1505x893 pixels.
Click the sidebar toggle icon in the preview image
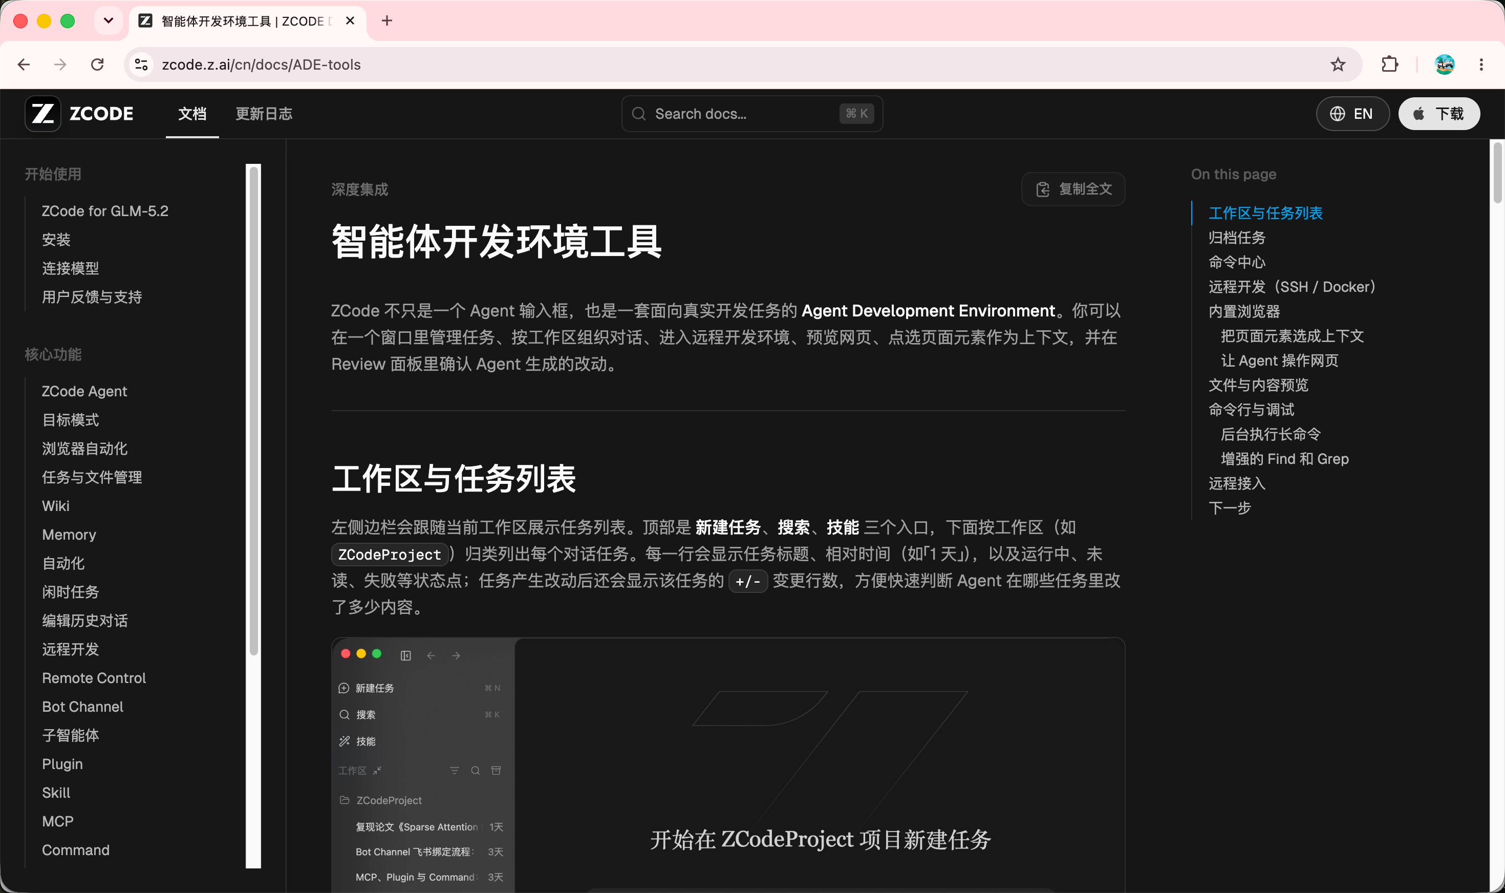click(x=406, y=655)
